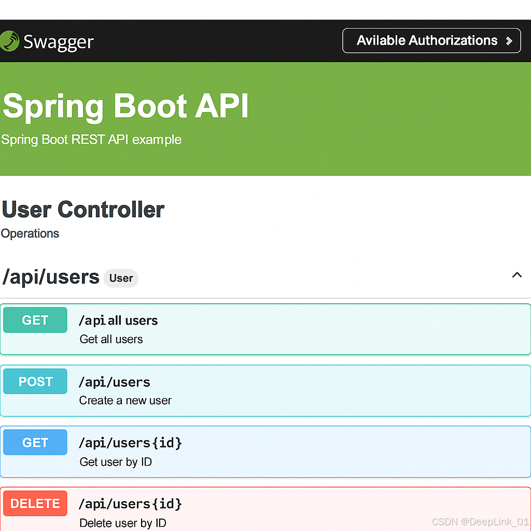Expand POST Create a new user operation
Screen dimensions: 531x531
[265, 390]
